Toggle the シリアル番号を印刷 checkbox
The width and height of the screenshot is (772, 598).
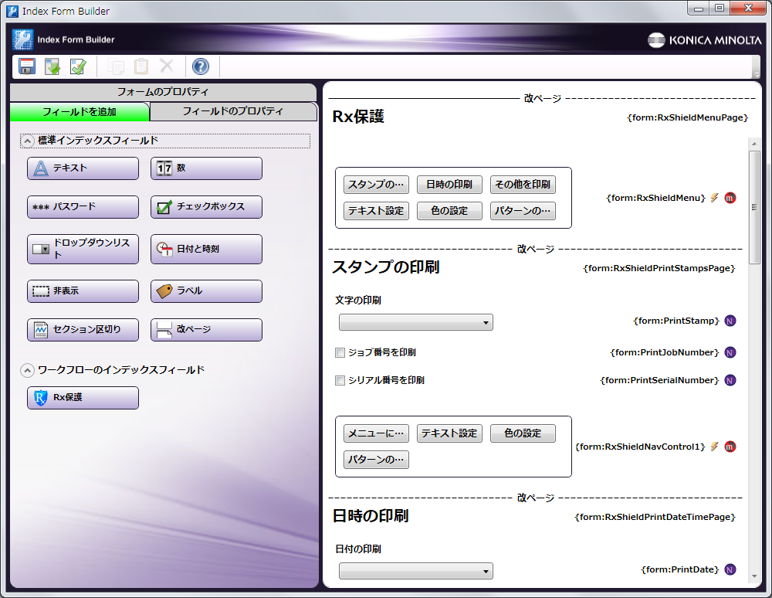(340, 380)
